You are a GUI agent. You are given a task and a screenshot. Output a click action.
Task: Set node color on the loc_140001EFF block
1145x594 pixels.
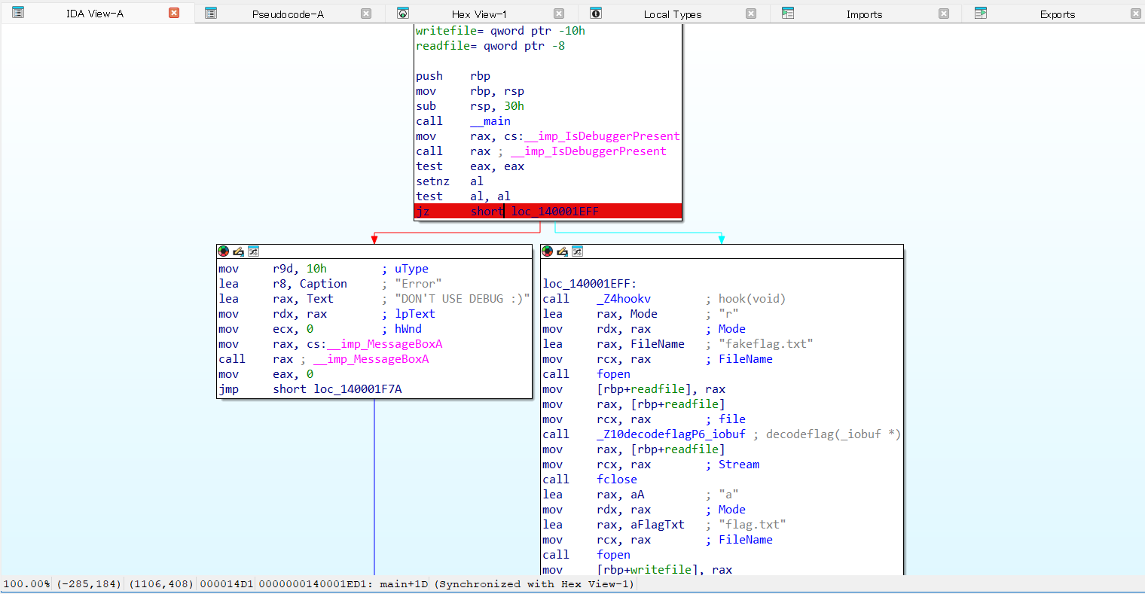coord(547,251)
